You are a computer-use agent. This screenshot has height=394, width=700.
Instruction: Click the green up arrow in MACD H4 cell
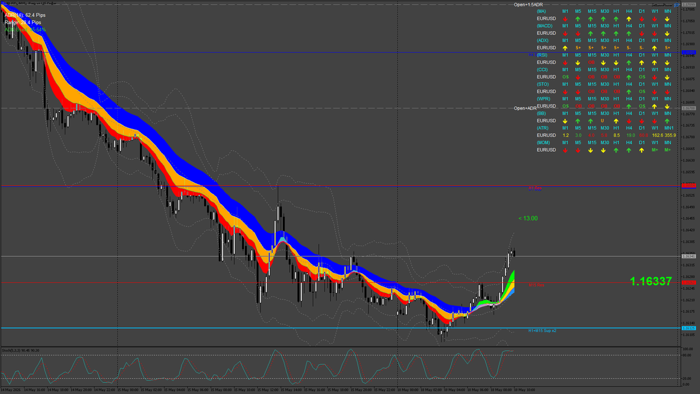629,33
